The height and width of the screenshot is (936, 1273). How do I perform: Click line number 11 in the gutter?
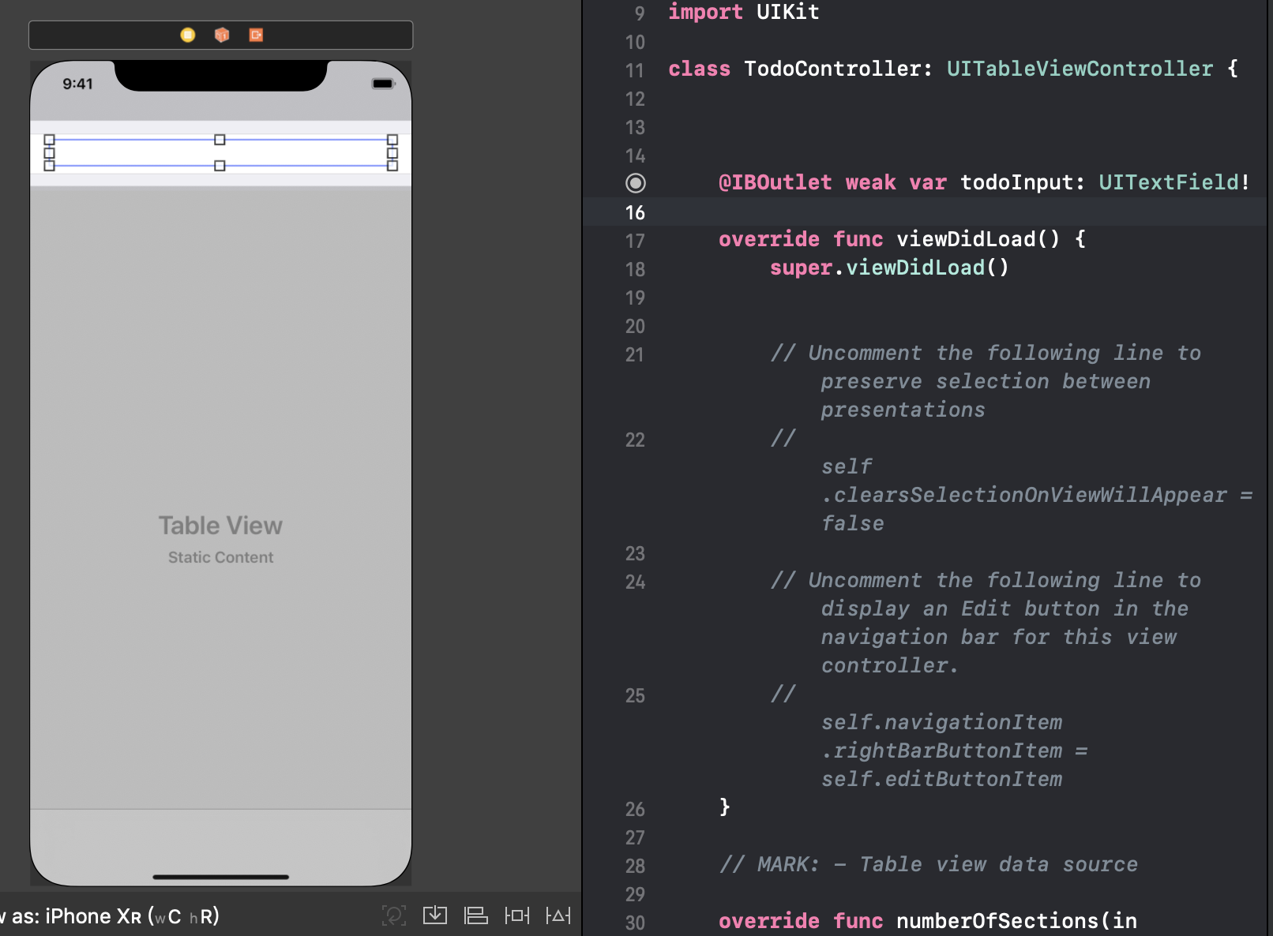coord(635,70)
